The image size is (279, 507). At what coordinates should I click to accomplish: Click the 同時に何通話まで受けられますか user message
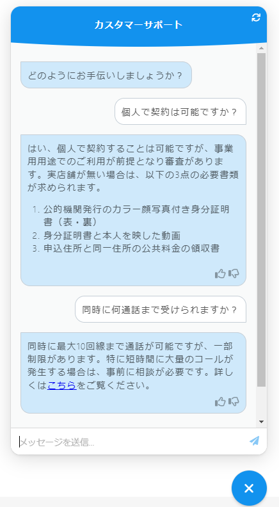pyautogui.click(x=161, y=309)
